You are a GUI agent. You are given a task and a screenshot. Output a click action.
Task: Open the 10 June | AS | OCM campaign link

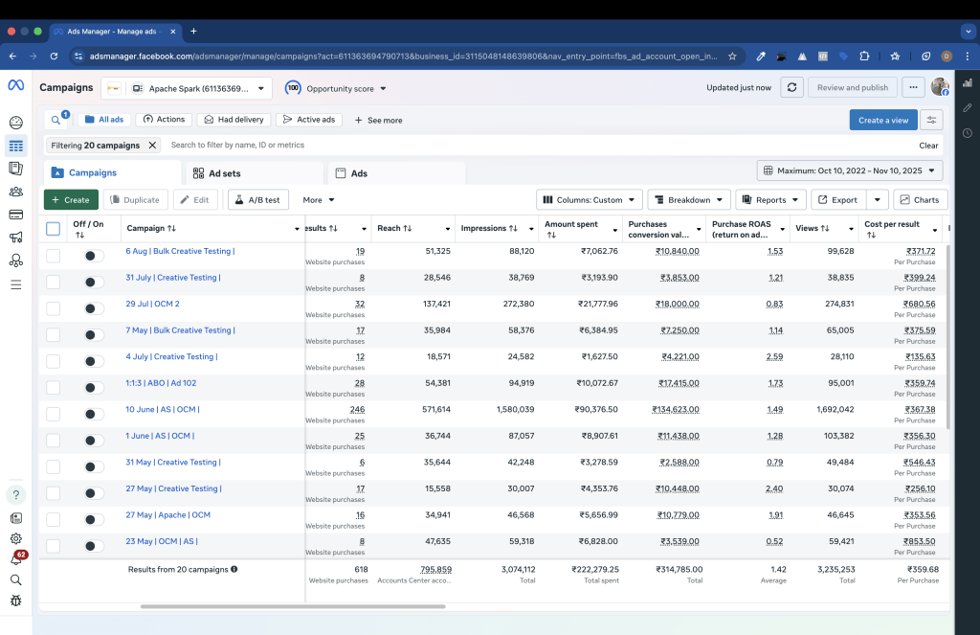163,409
